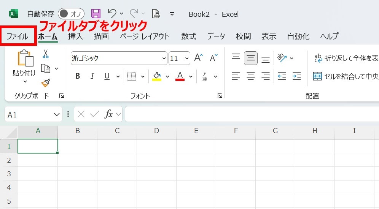Toggle Bold formatting
The width and height of the screenshot is (379, 209).
(78, 76)
